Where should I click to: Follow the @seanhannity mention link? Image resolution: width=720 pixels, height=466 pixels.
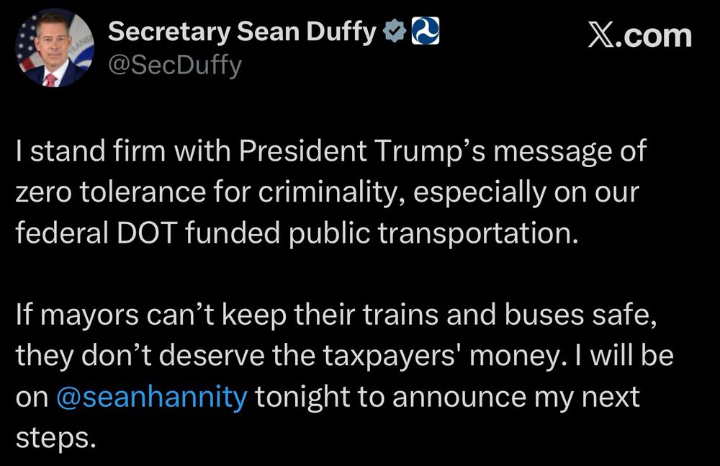point(152,397)
